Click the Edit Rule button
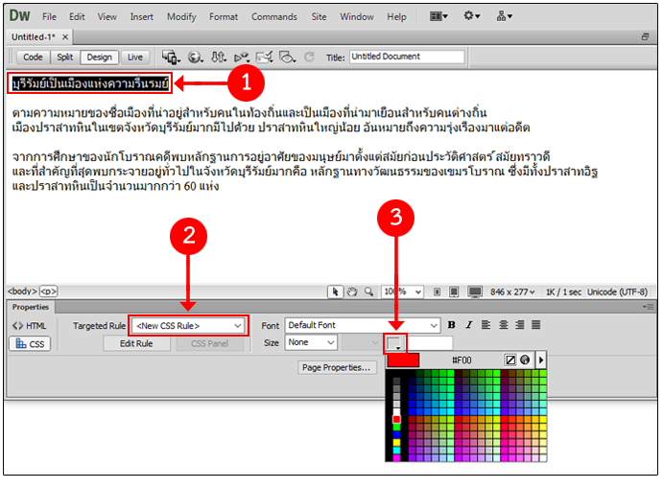The width and height of the screenshot is (663, 488). coord(136,343)
